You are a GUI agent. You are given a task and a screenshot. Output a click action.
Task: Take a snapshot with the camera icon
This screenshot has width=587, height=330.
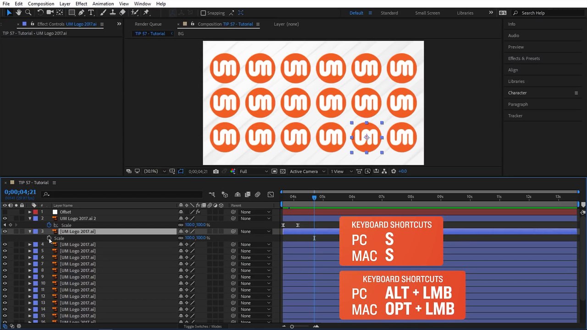tap(216, 171)
